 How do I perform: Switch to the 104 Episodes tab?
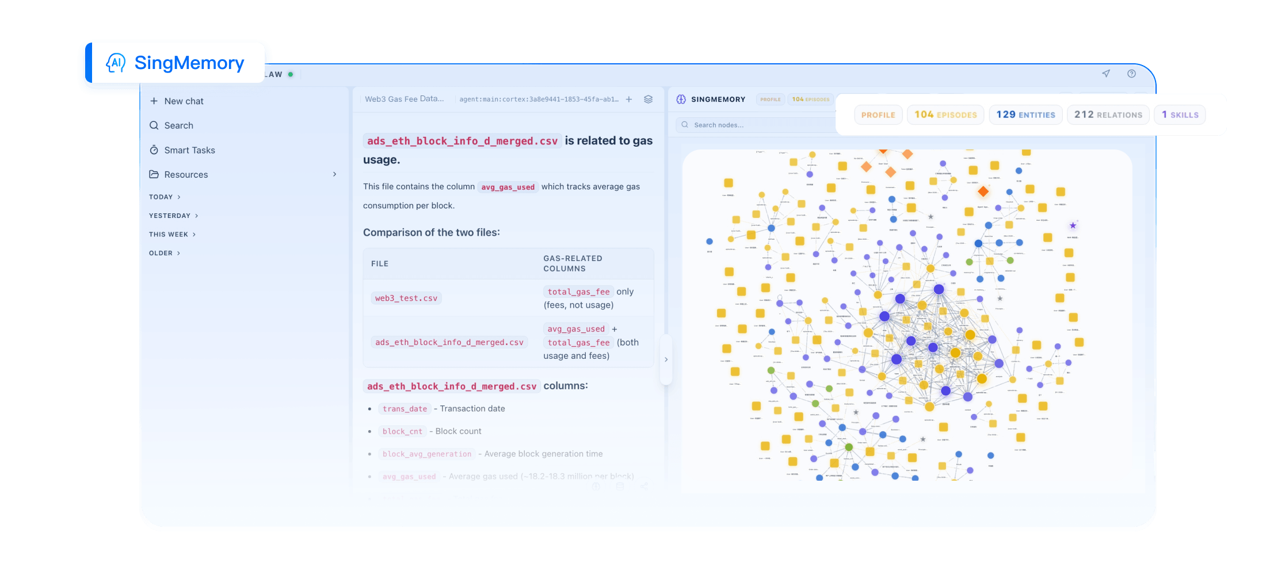coord(945,115)
